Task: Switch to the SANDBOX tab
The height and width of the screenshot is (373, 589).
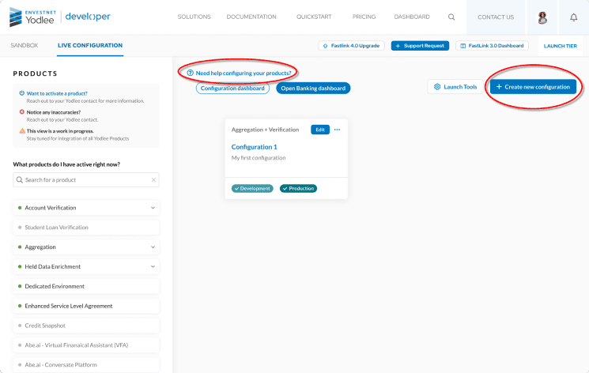Action: (25, 46)
